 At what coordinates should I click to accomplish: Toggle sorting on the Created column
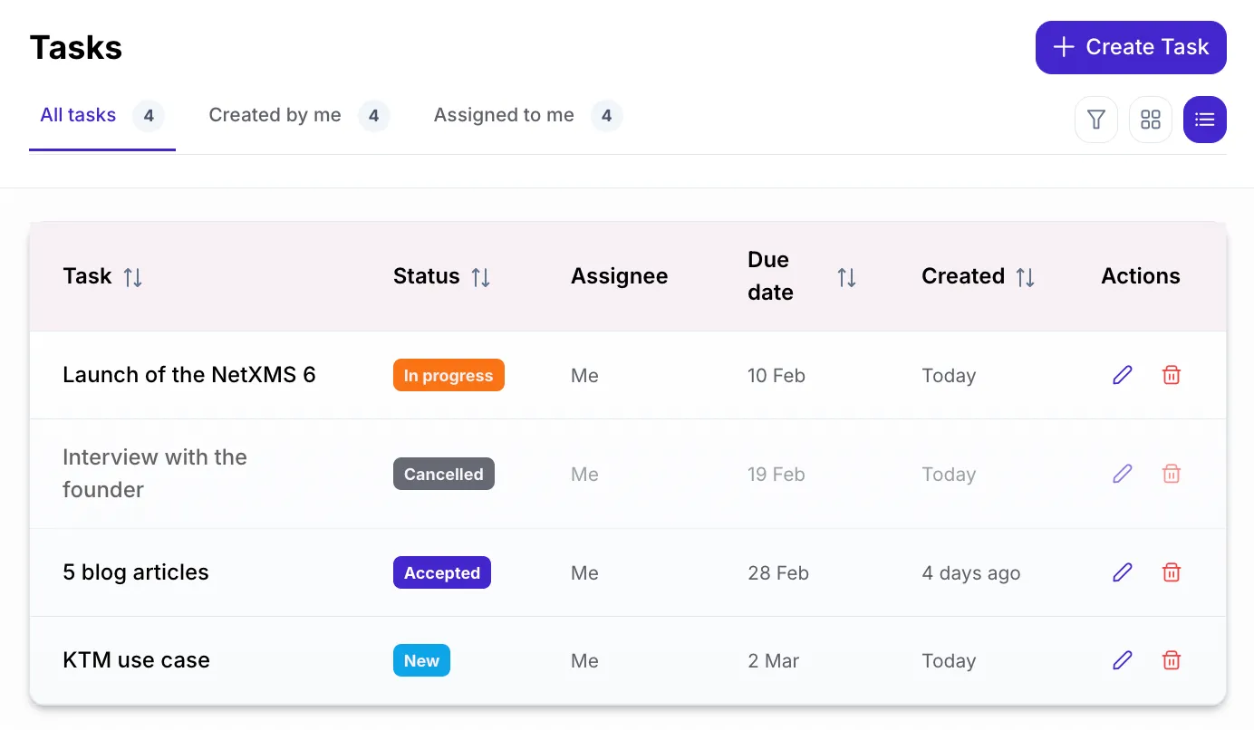coord(1027,276)
